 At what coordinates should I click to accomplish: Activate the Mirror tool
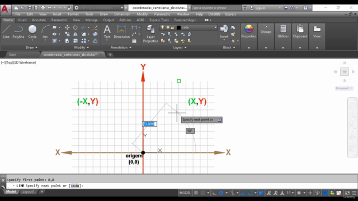tap(76, 34)
